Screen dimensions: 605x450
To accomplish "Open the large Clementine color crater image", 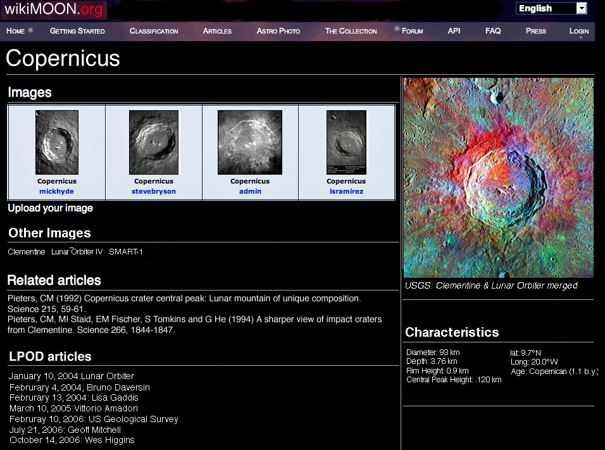I will (498, 177).
